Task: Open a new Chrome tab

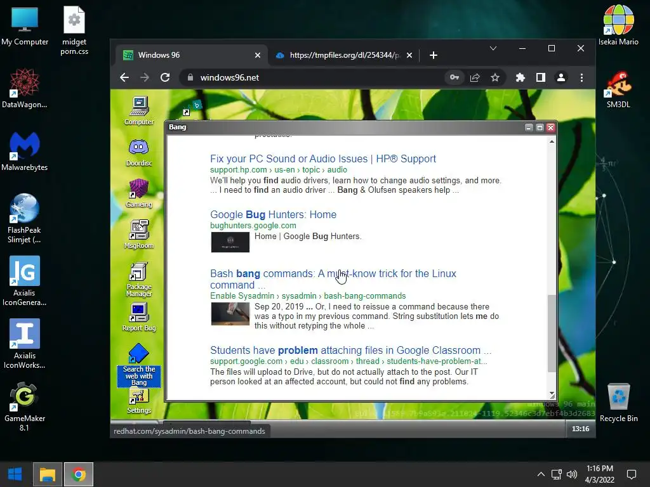Action: [x=433, y=55]
